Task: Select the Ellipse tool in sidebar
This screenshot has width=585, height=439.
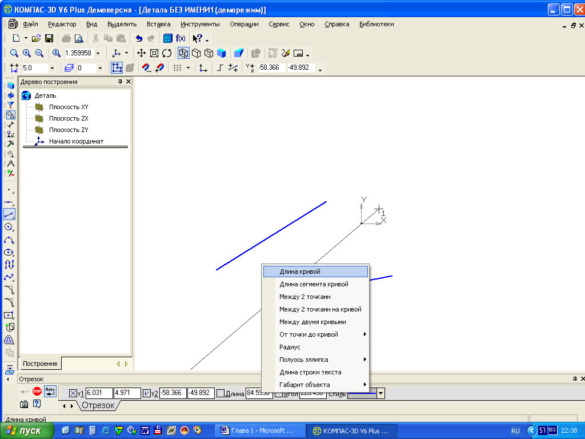Action: coord(9,252)
